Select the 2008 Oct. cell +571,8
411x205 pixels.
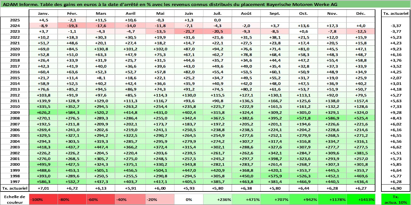(303, 118)
